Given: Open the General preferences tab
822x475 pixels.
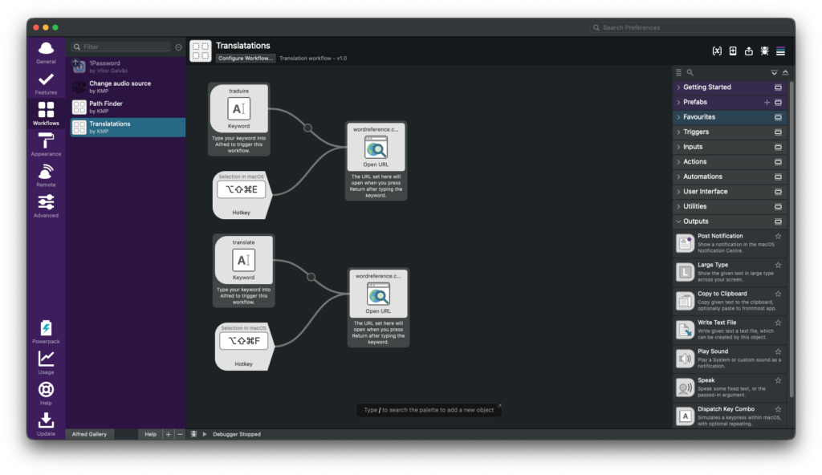Looking at the screenshot, I should coord(46,52).
